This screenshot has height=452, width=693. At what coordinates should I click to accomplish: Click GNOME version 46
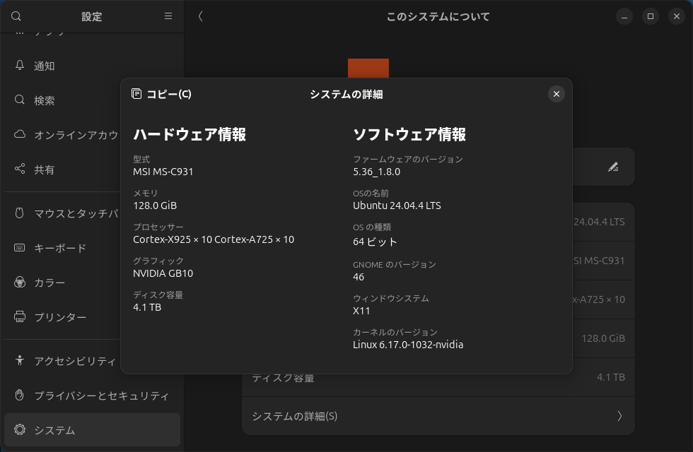point(359,277)
